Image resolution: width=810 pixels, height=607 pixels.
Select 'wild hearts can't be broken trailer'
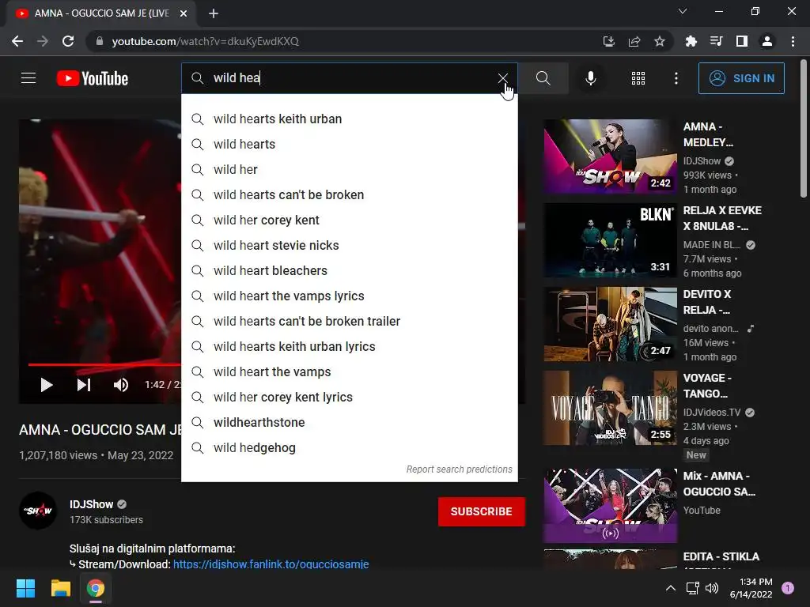[x=349, y=321]
